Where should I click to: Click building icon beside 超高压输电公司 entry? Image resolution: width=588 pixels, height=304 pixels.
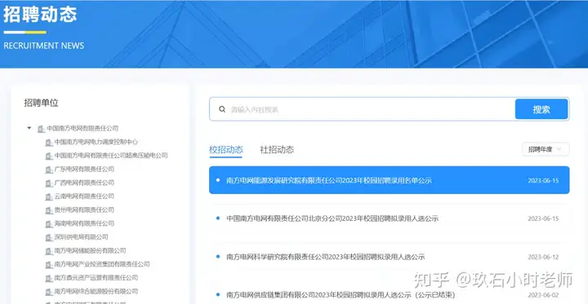pos(49,156)
